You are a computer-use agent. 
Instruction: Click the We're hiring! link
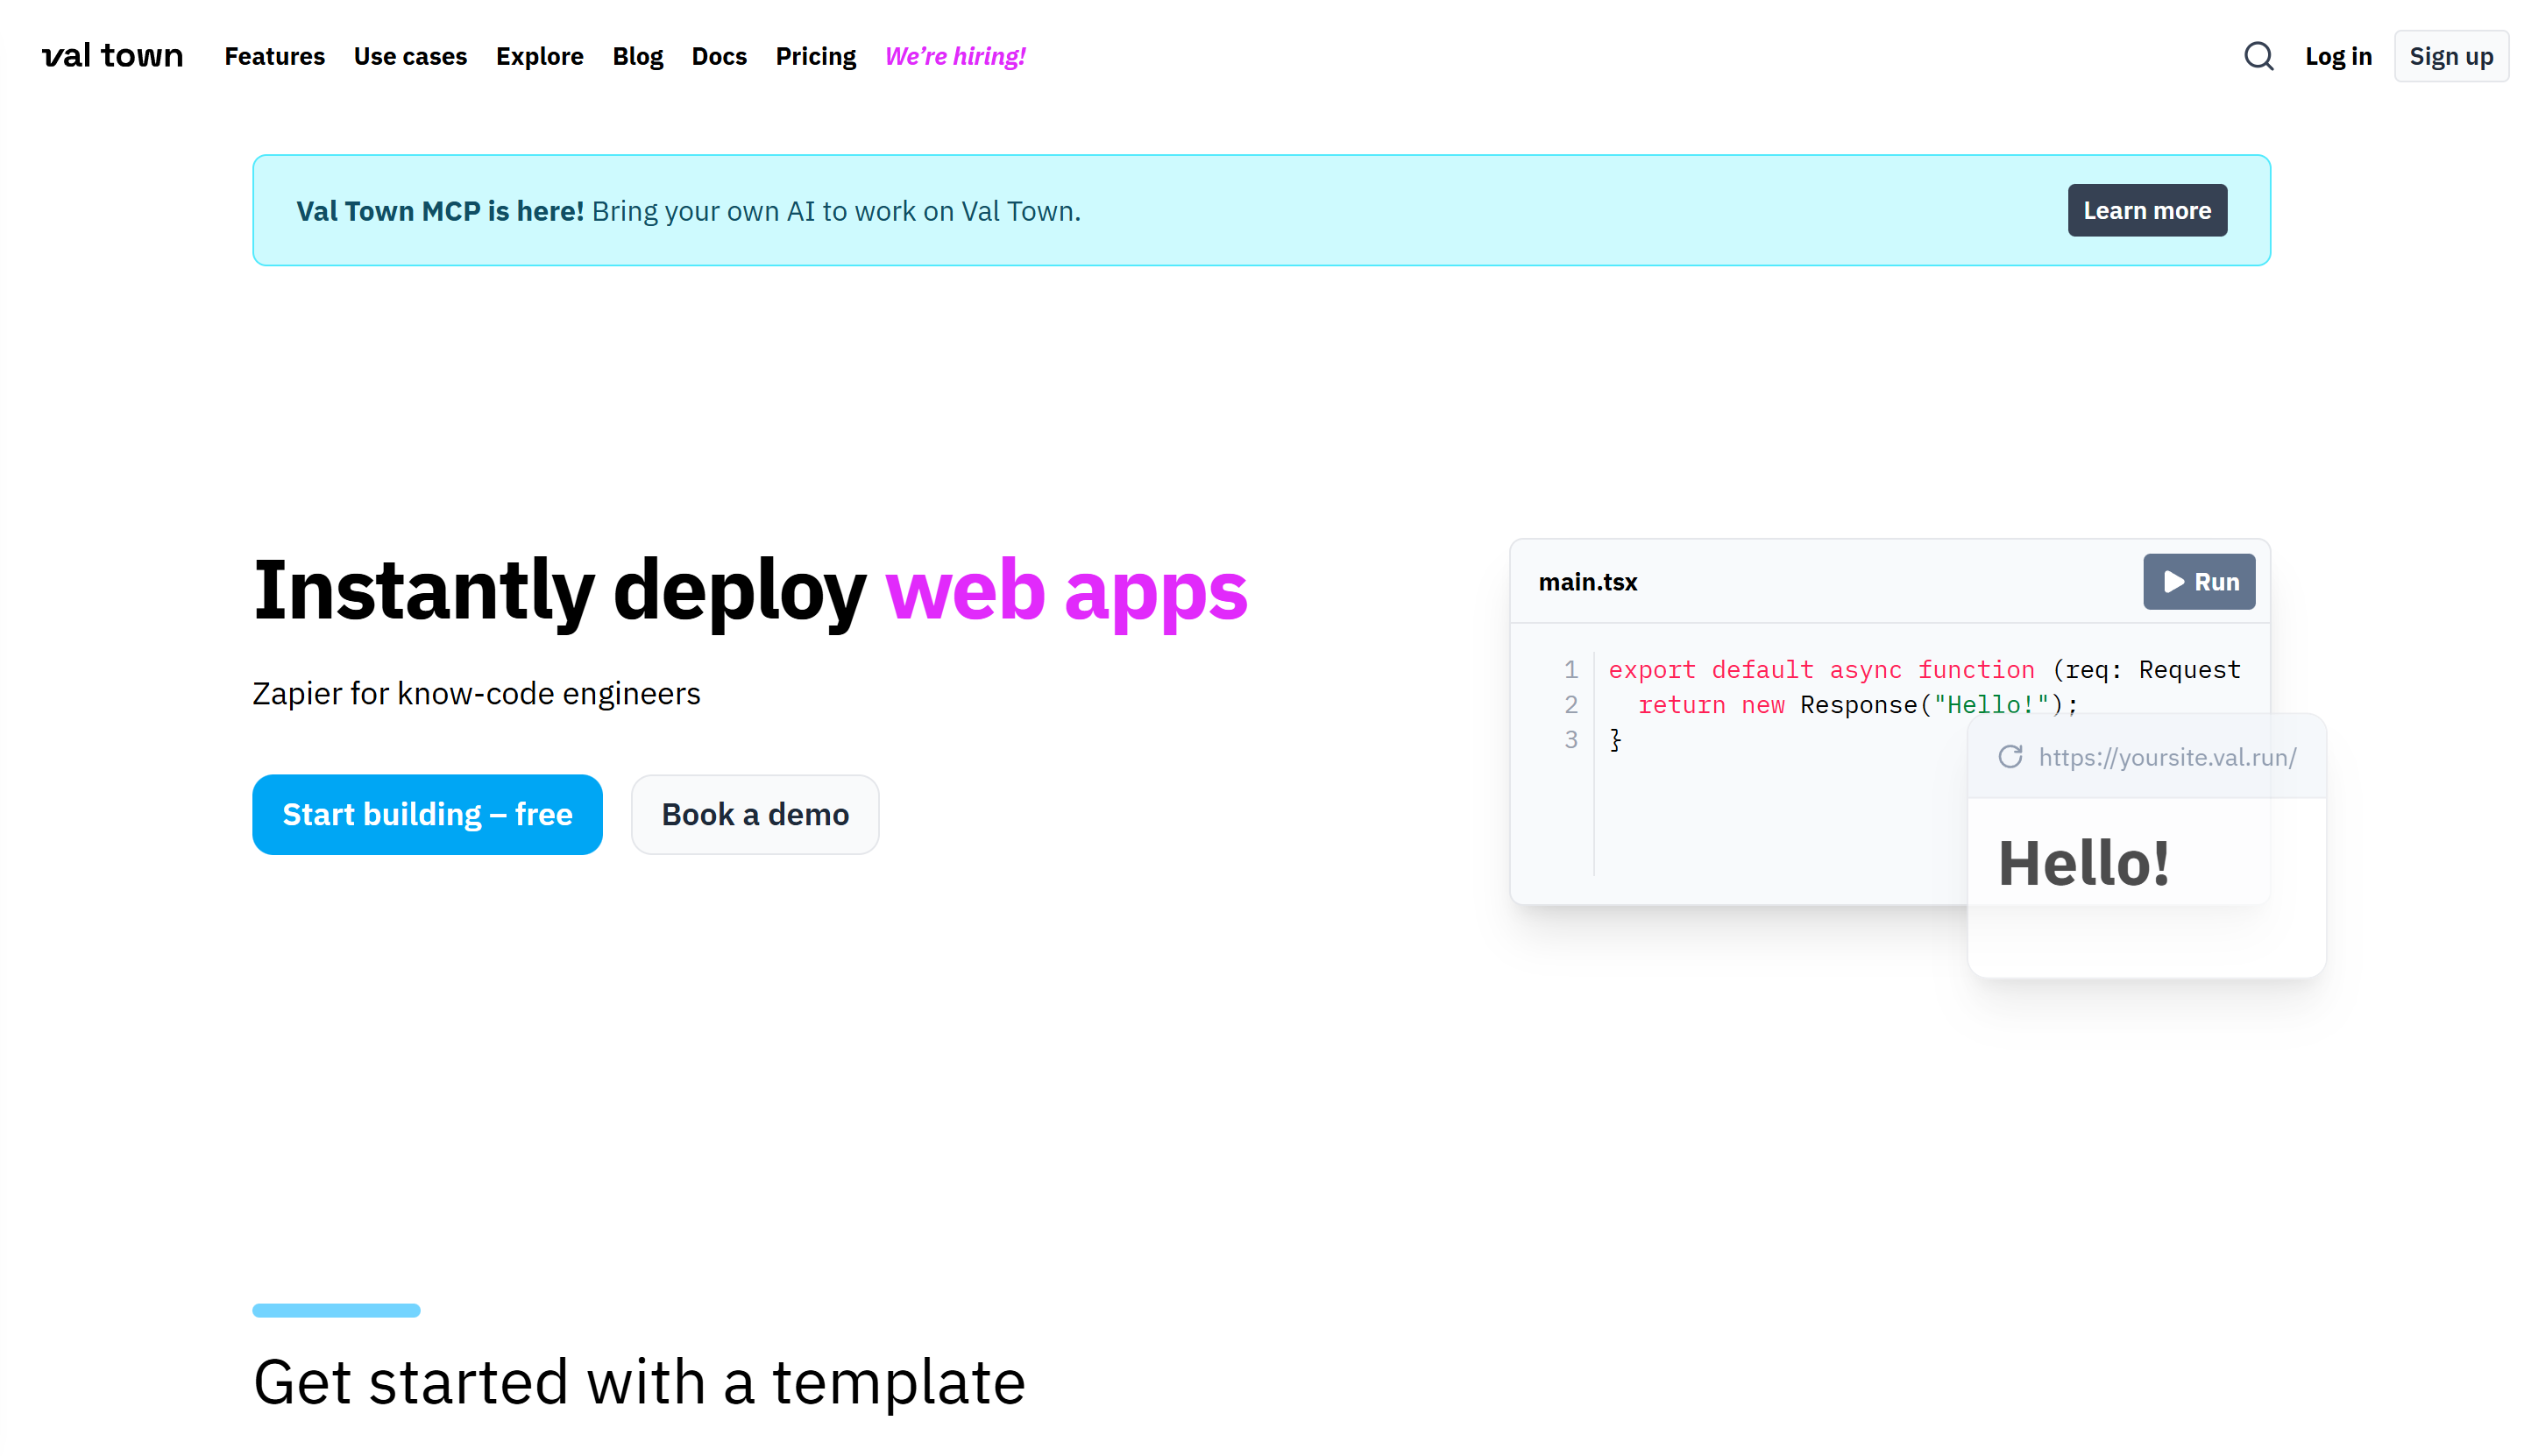(954, 56)
